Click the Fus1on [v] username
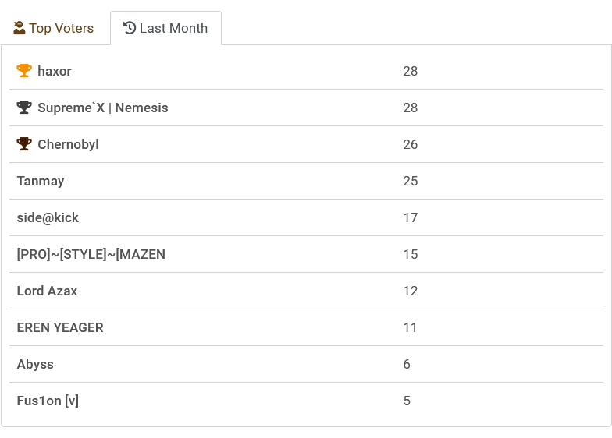 48,401
